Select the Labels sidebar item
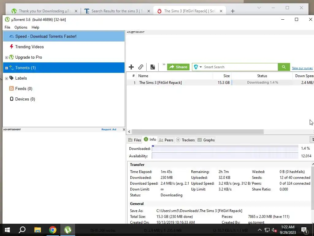This screenshot has width=314, height=236. pos(64,78)
